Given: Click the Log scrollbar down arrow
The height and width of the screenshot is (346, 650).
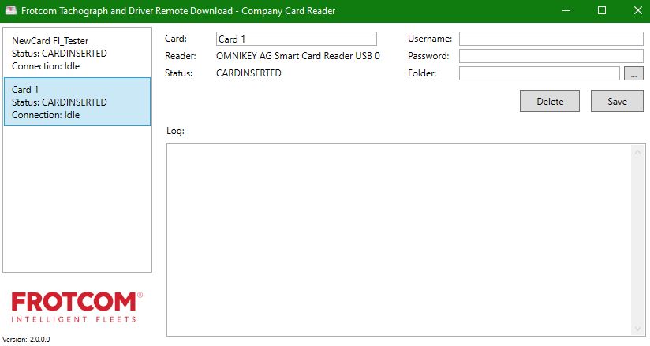Looking at the screenshot, I should point(637,329).
